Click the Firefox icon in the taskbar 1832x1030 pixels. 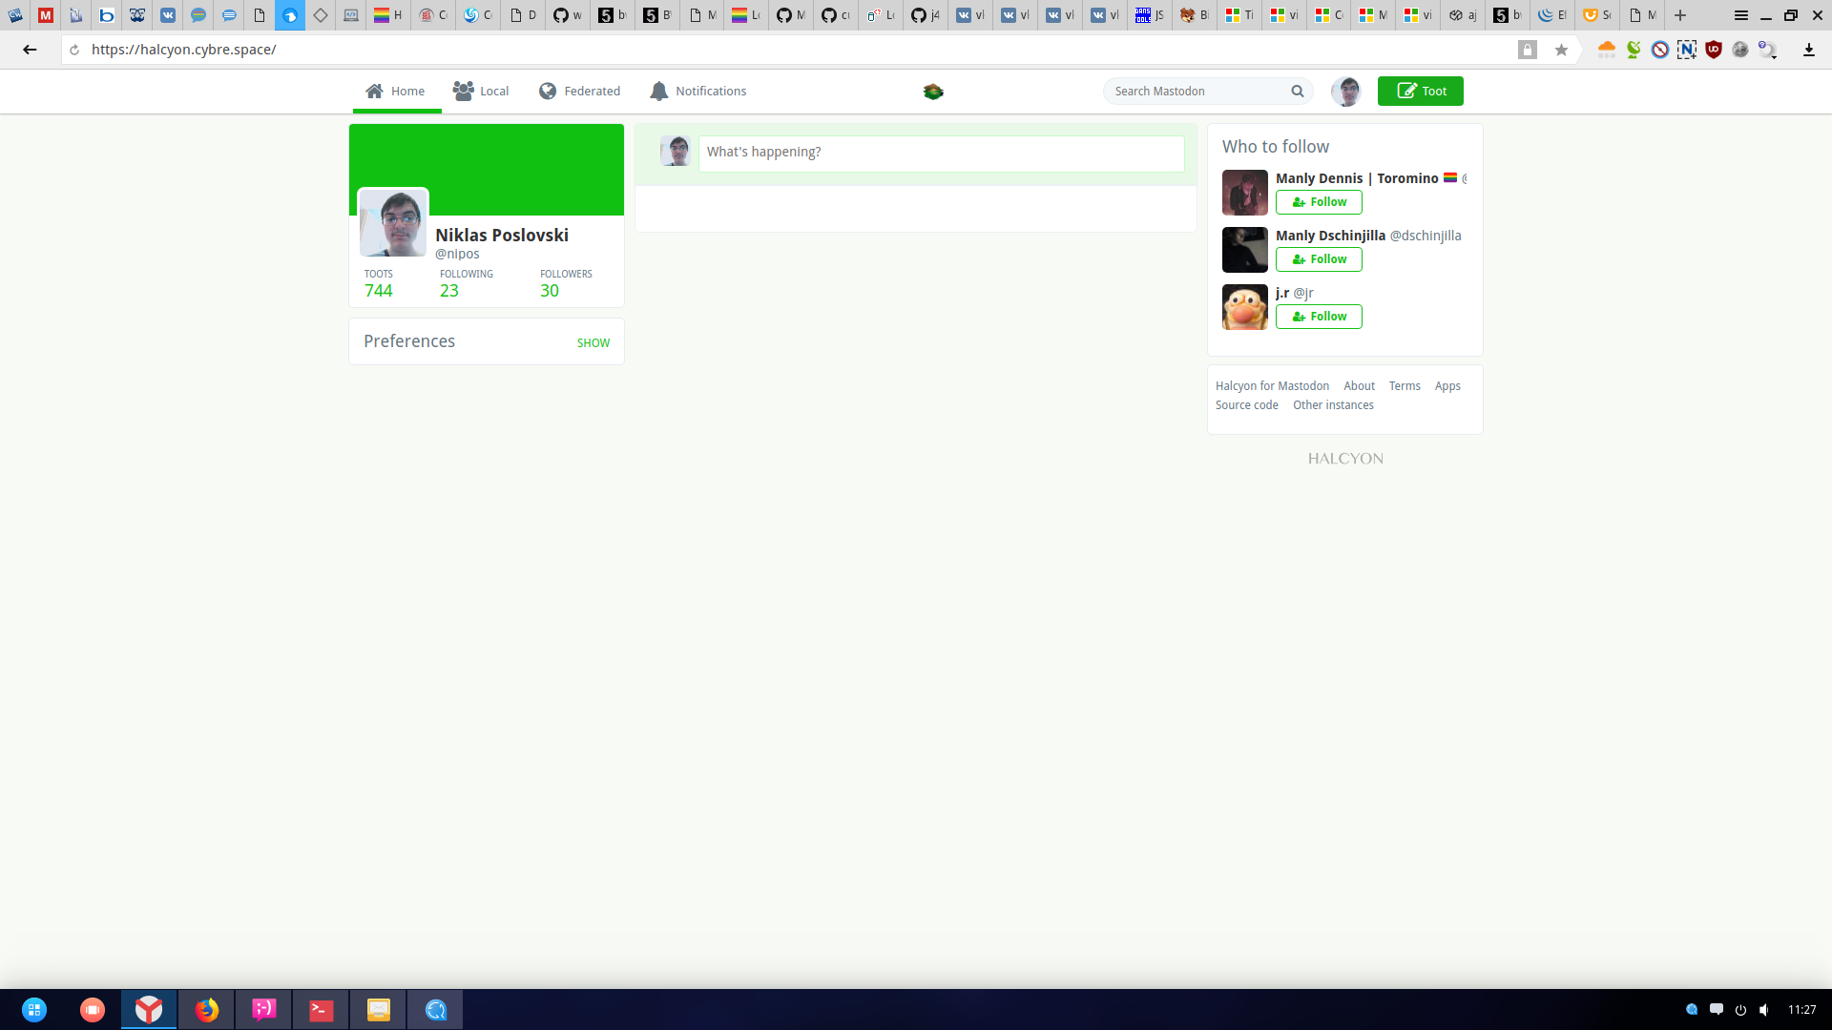coord(206,1009)
